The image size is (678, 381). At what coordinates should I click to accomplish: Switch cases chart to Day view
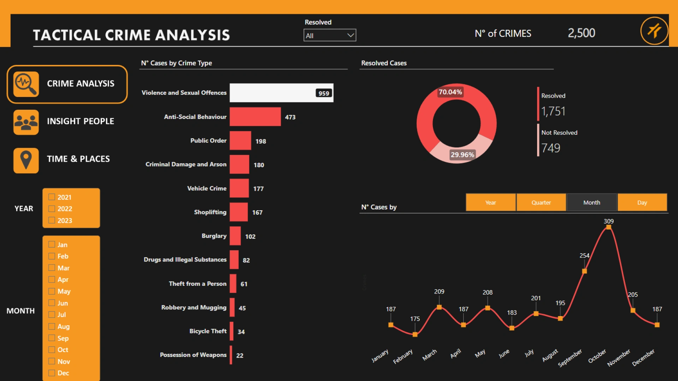[x=642, y=202]
